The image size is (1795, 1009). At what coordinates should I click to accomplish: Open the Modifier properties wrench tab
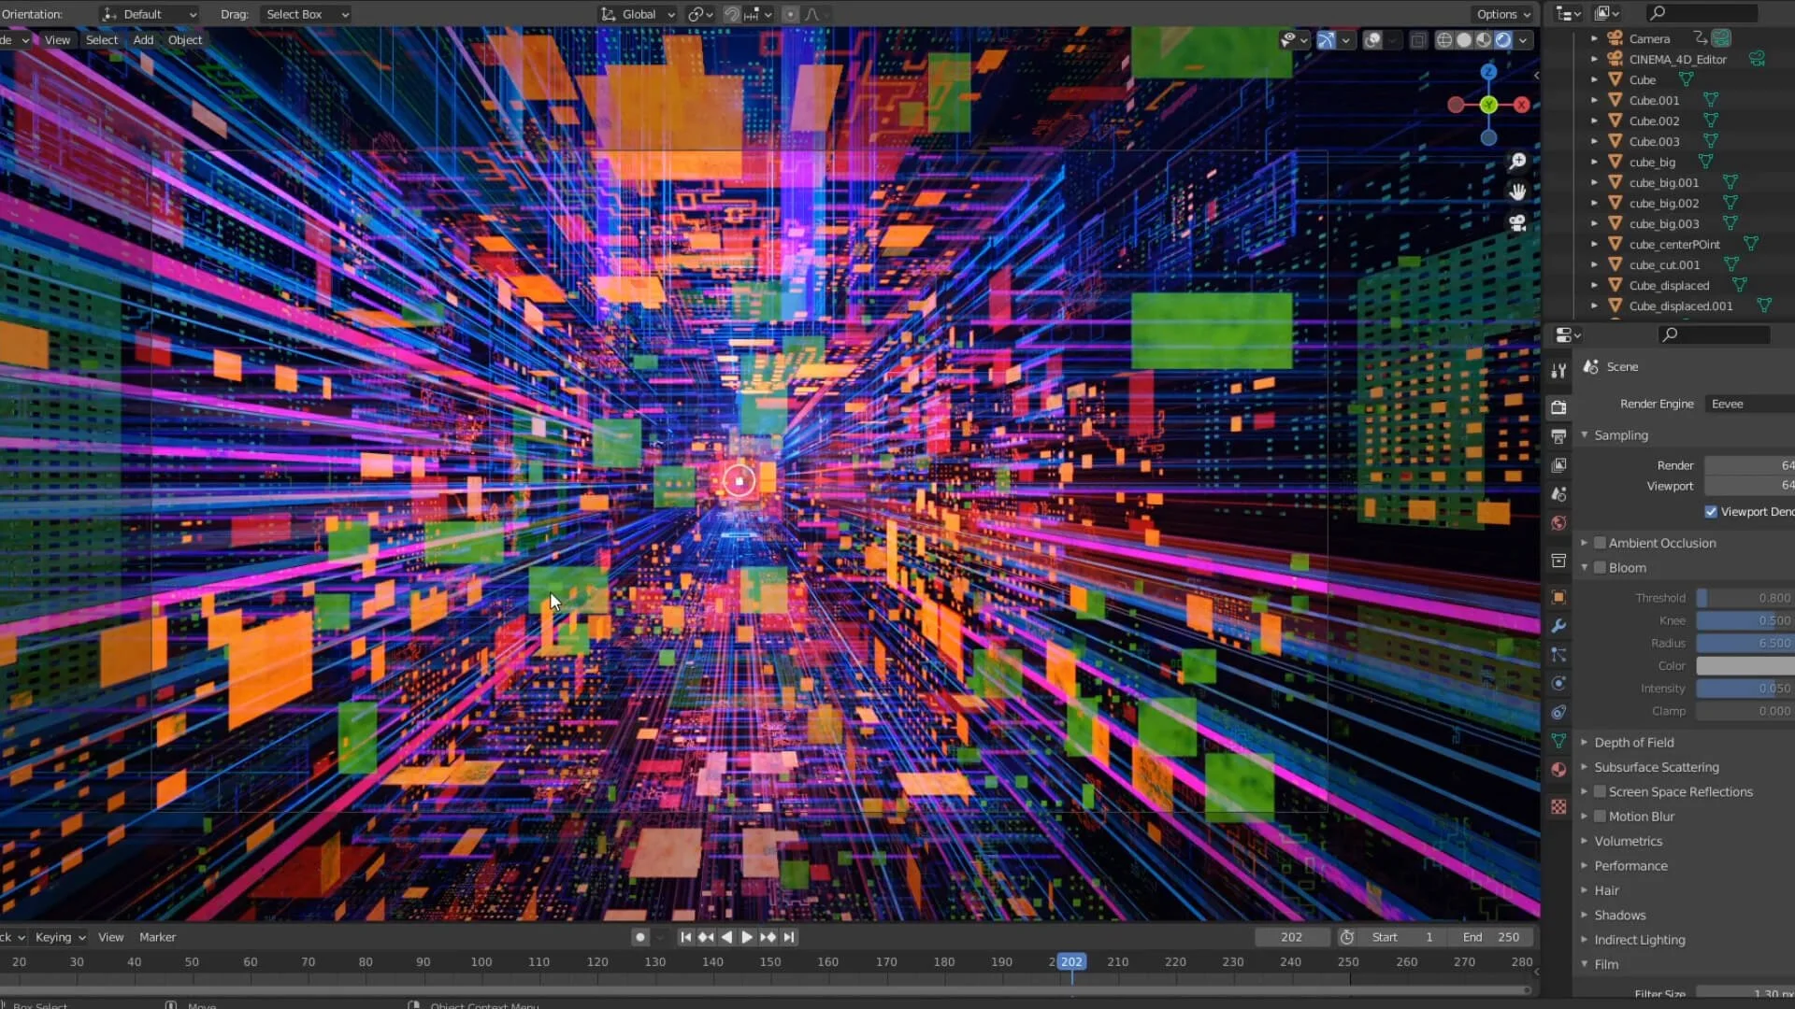pos(1558,626)
